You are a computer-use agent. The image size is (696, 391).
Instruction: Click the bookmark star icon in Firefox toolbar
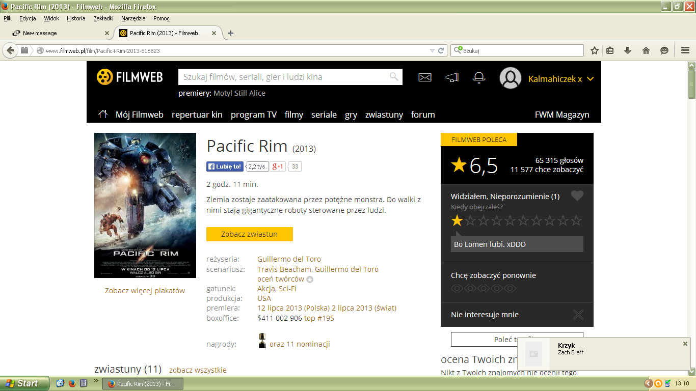point(594,50)
